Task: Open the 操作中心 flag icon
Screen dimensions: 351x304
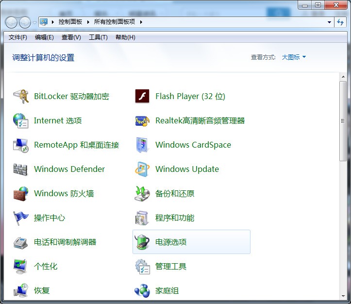Action: 20,218
